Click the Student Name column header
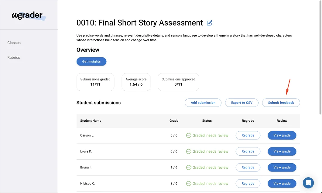The width and height of the screenshot is (322, 193). pos(91,120)
